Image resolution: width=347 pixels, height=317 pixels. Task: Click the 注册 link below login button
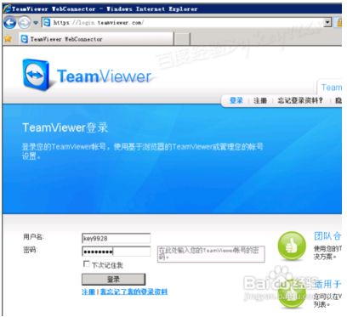(x=88, y=292)
